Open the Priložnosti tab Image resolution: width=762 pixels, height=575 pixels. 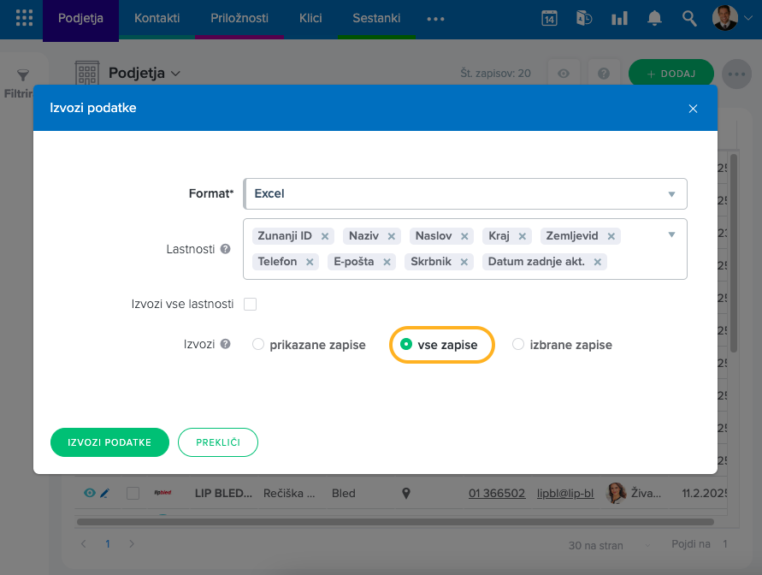(239, 18)
